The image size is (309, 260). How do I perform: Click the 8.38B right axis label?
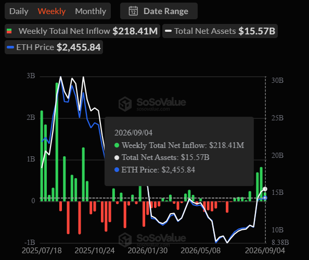pyautogui.click(x=280, y=242)
